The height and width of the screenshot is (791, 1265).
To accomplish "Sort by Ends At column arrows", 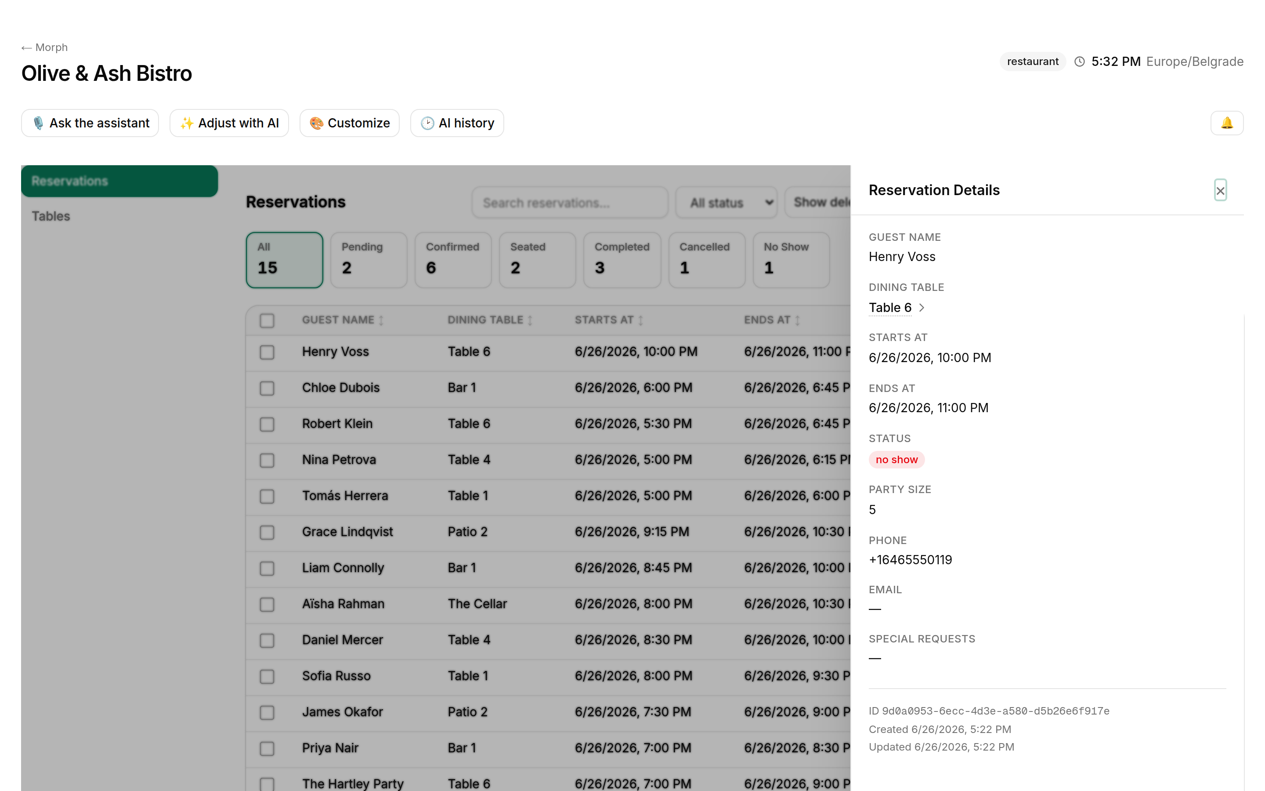I will pyautogui.click(x=797, y=320).
